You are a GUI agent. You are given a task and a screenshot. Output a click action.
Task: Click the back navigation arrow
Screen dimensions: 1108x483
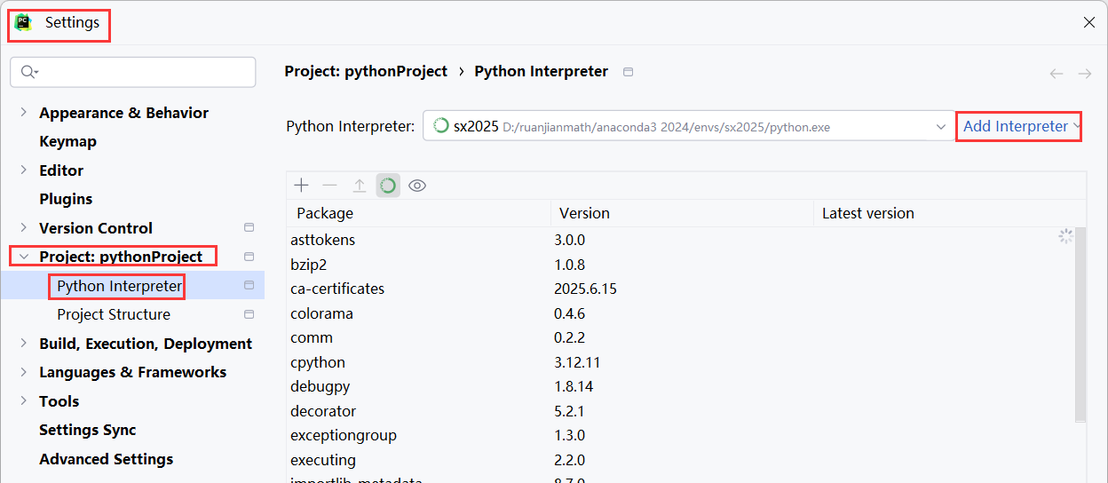[1057, 74]
